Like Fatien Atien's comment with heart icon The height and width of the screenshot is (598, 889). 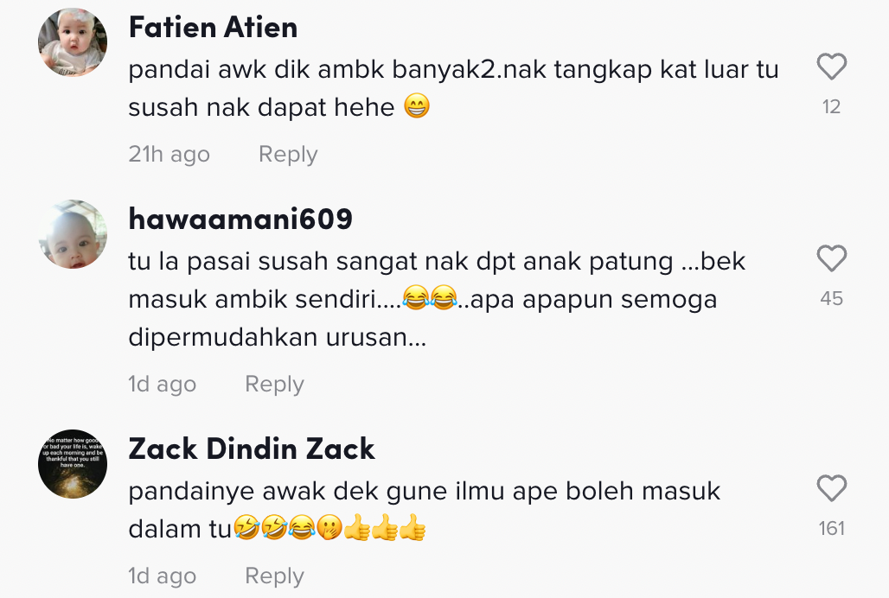[831, 67]
